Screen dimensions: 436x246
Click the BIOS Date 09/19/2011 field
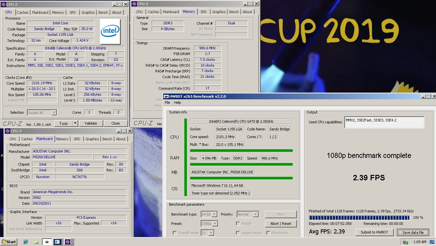[79, 203]
